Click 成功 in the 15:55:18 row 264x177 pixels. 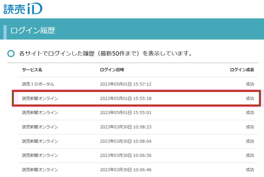pyautogui.click(x=250, y=98)
